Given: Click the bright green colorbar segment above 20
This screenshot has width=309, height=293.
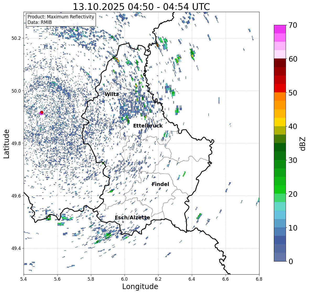Looking at the screenshot, I should (280, 189).
